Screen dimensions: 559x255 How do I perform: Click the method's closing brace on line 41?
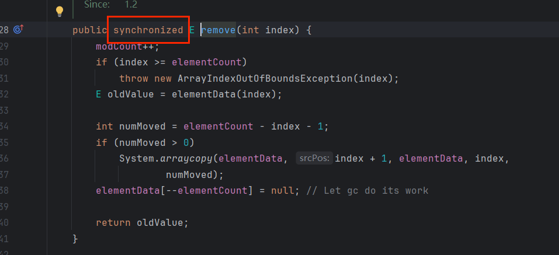click(75, 239)
